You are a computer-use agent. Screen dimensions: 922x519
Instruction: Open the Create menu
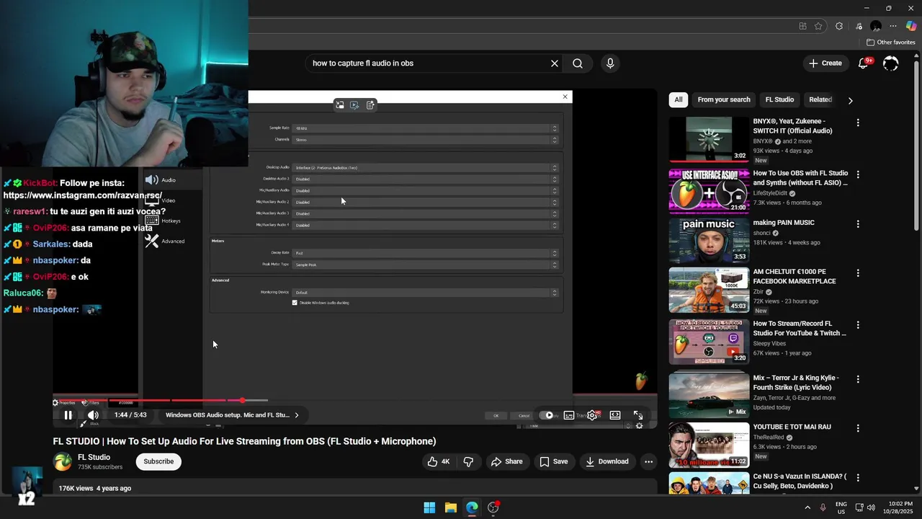point(825,63)
